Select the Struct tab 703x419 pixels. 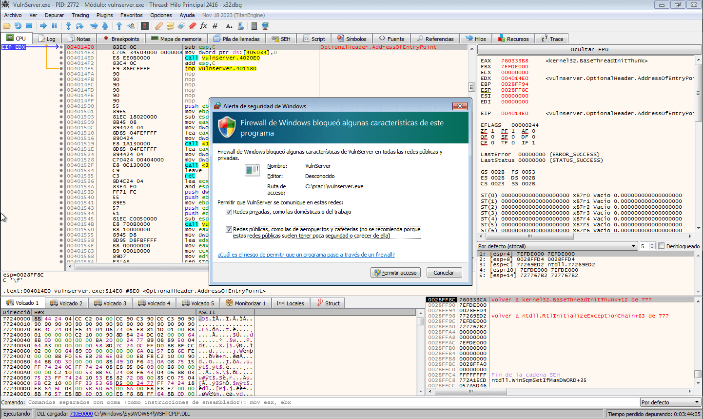(x=328, y=303)
